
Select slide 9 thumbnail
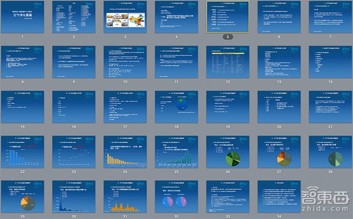click(74, 62)
